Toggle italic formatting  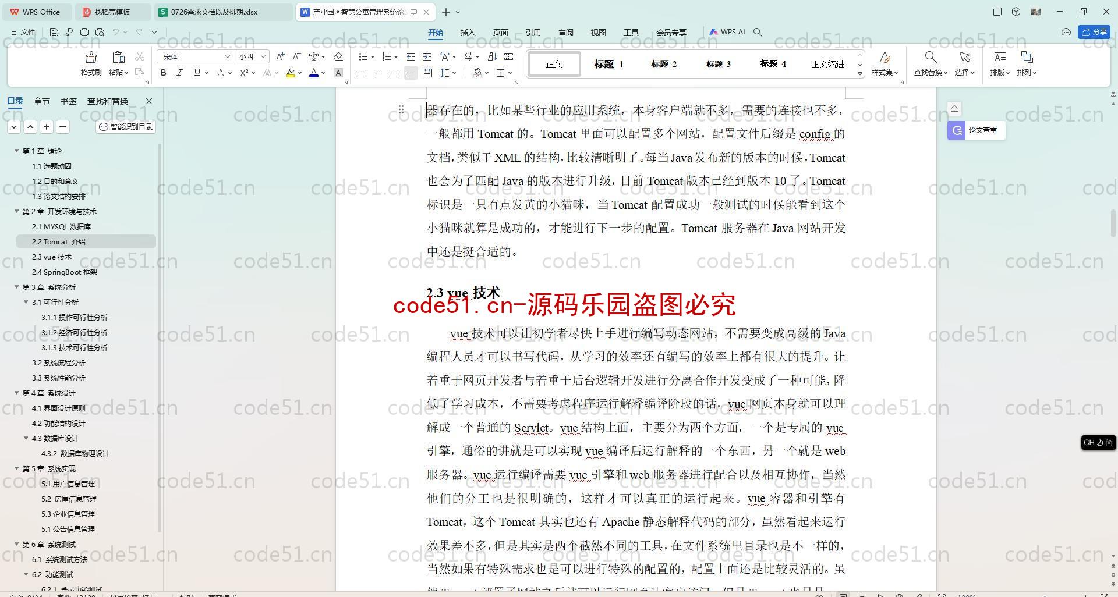pos(179,73)
